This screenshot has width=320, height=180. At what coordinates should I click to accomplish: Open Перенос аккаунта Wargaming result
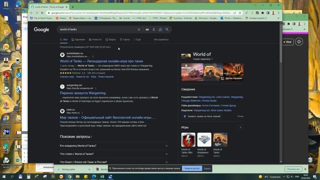82,93
